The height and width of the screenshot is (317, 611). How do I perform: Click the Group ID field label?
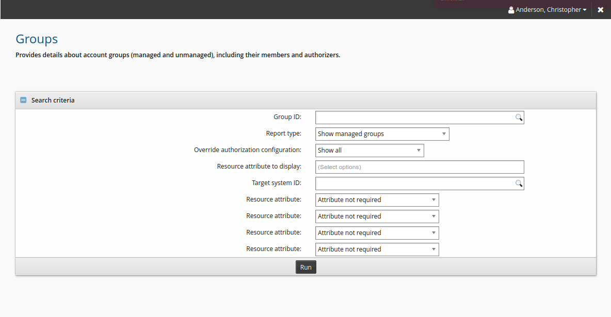pyautogui.click(x=287, y=117)
